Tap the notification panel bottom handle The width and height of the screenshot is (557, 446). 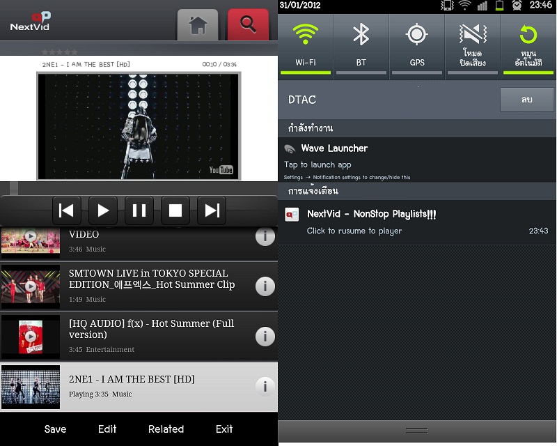tap(417, 431)
